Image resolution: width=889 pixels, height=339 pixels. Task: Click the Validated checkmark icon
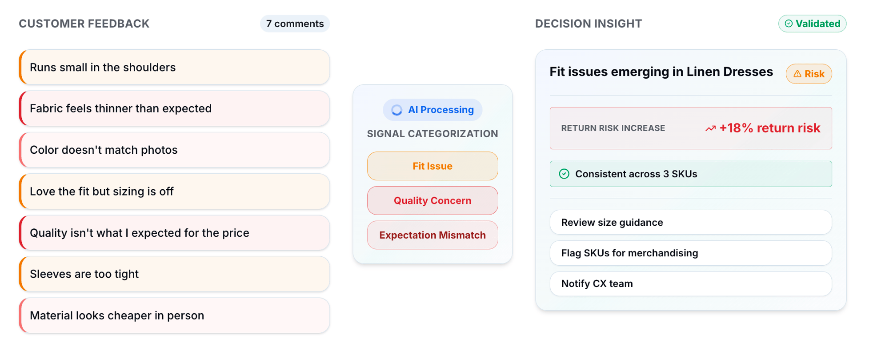789,24
